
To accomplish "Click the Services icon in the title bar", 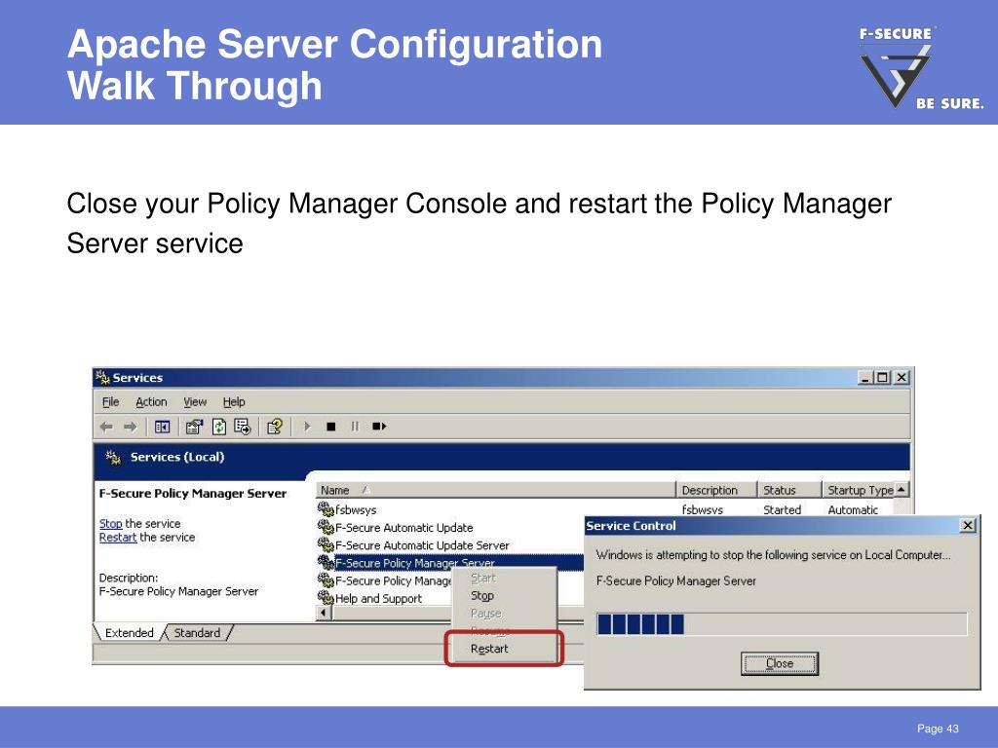I will click(102, 377).
